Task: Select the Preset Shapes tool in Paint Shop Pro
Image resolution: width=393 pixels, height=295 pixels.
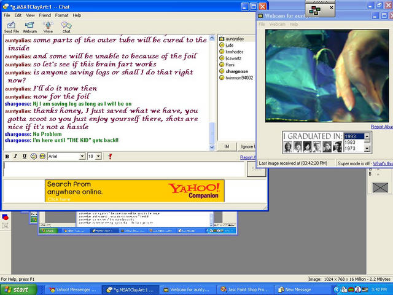Action: pyautogui.click(x=6, y=217)
